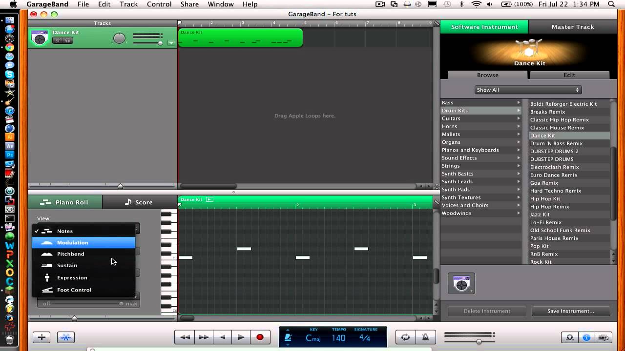Viewport: 625px width, 351px height.
Task: Click the Delete Instrument button
Action: [x=487, y=311]
